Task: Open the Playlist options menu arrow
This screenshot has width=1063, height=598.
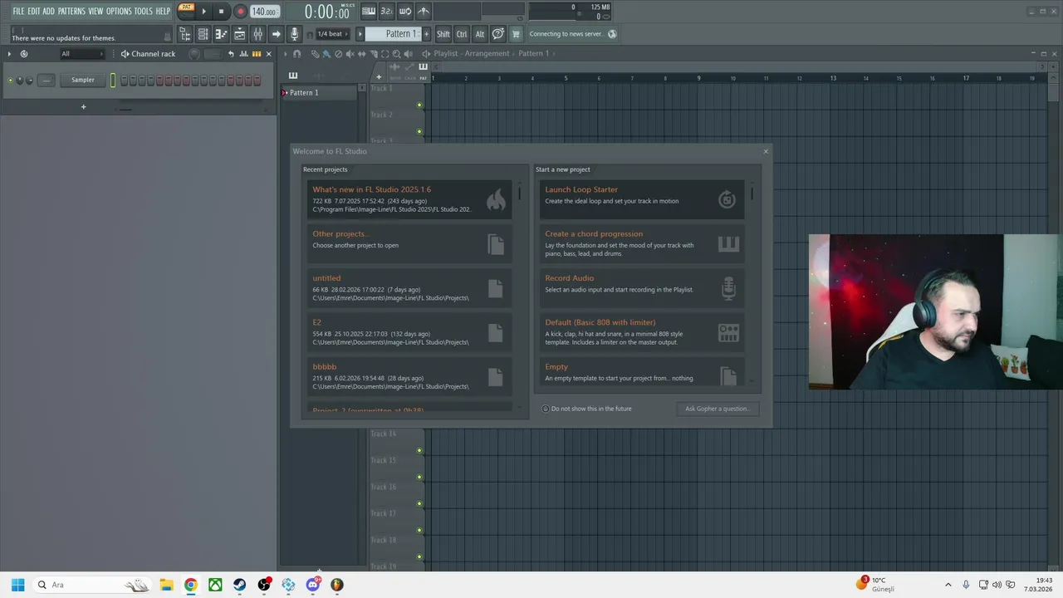Action: coord(285,54)
